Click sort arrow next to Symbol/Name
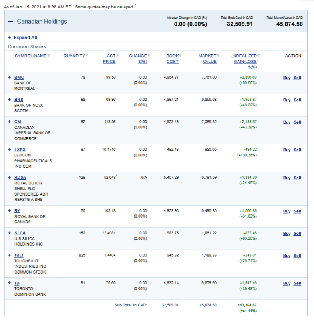This screenshot has height=320, width=314. pos(48,56)
